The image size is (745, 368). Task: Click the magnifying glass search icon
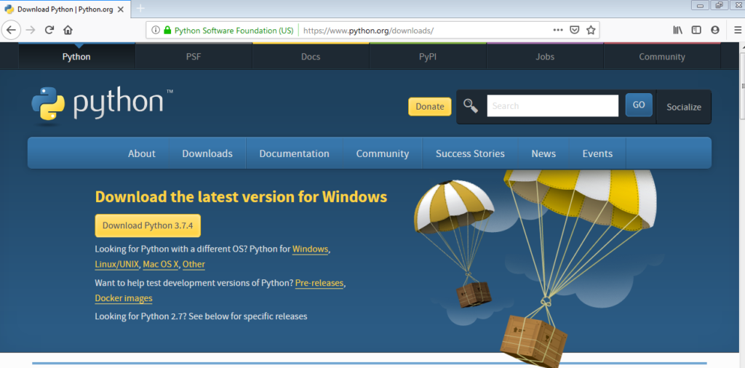pos(471,106)
